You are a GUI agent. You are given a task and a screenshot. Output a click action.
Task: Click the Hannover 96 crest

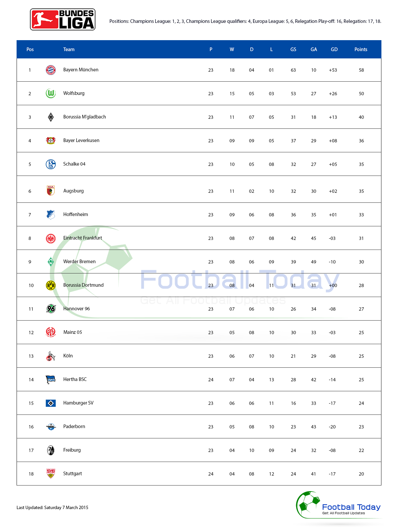tap(51, 309)
